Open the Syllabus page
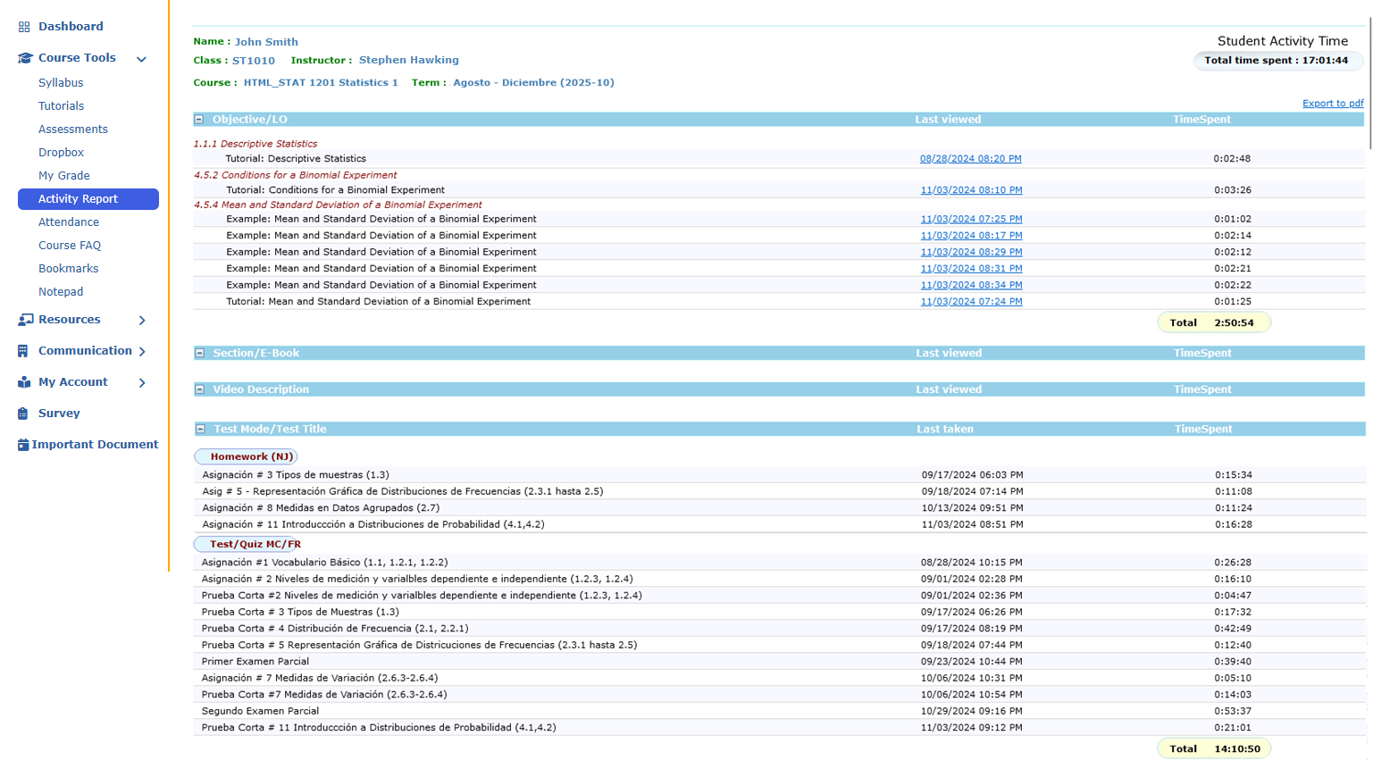Screen dimensions: 1398x769 (x=61, y=83)
